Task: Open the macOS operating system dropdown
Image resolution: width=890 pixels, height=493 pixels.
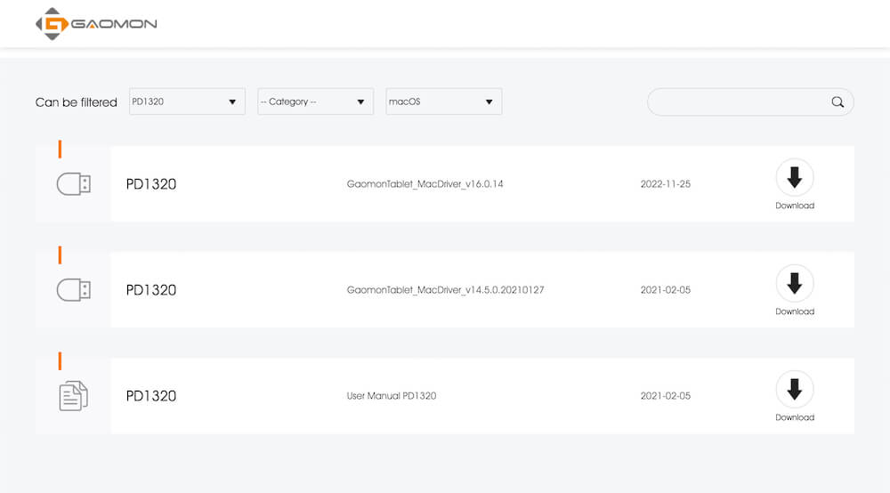Action: (x=443, y=101)
